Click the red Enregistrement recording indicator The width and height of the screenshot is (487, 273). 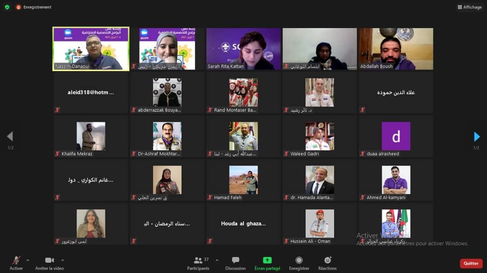tap(19, 7)
